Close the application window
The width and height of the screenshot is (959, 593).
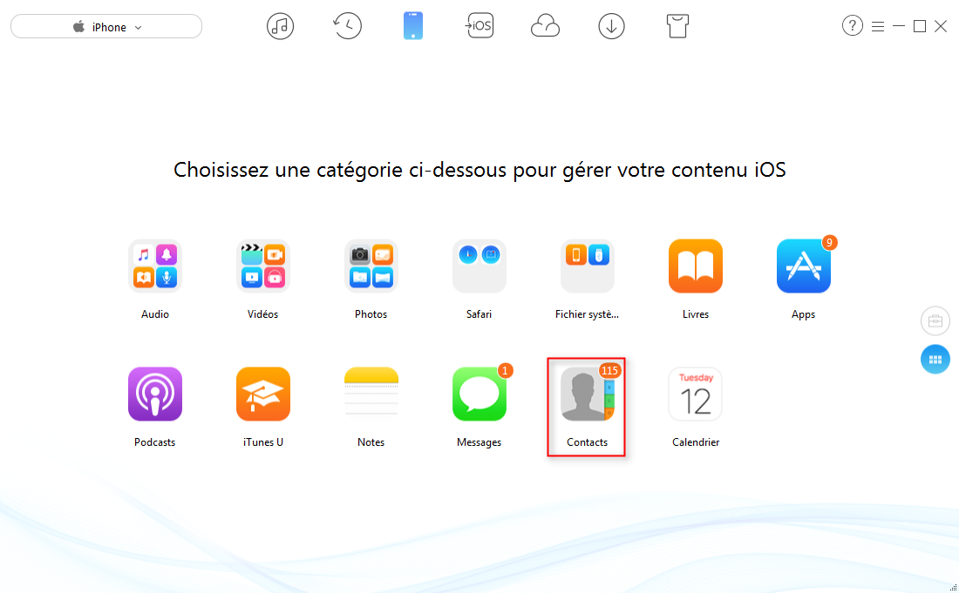941,26
